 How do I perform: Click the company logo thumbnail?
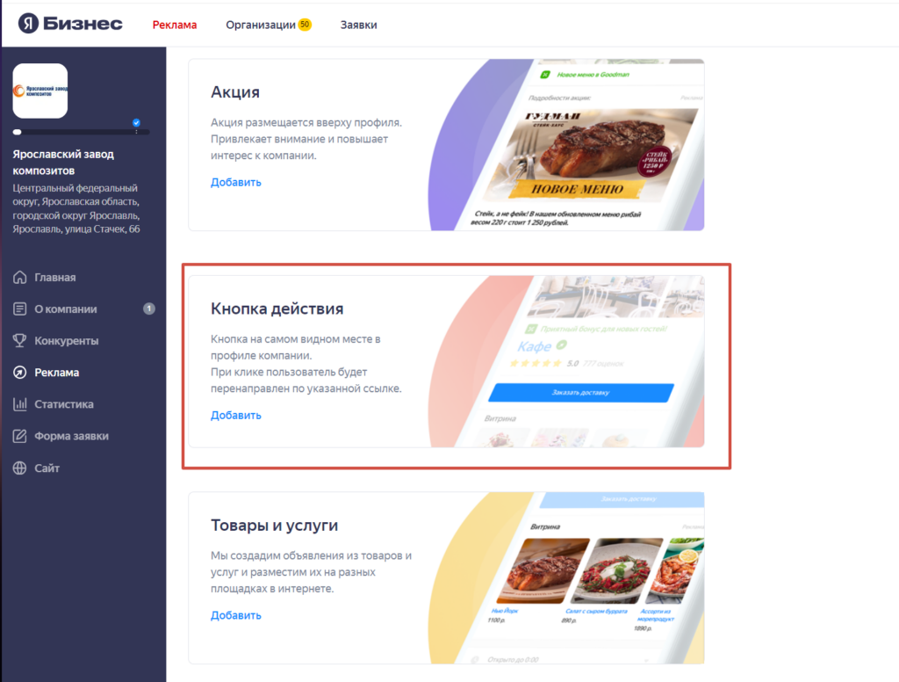pyautogui.click(x=40, y=91)
